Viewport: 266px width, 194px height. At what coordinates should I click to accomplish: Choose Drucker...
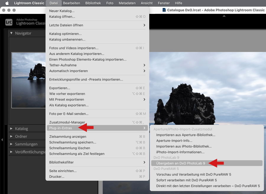pyautogui.click(x=97, y=177)
